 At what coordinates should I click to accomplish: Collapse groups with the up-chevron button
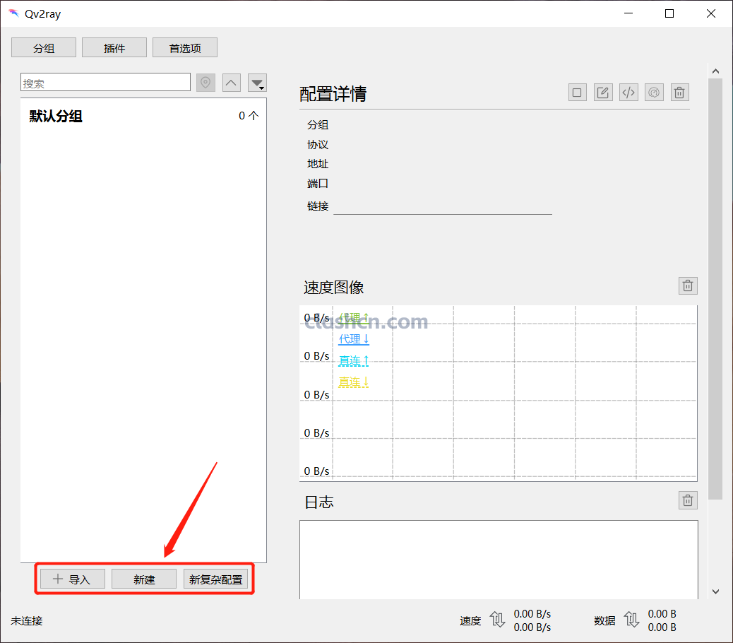click(232, 83)
